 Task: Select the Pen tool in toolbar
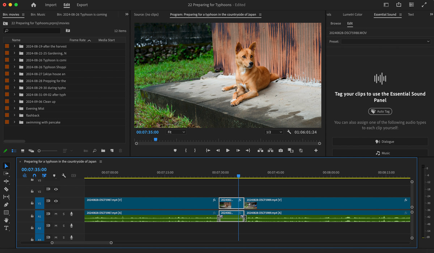(6, 205)
